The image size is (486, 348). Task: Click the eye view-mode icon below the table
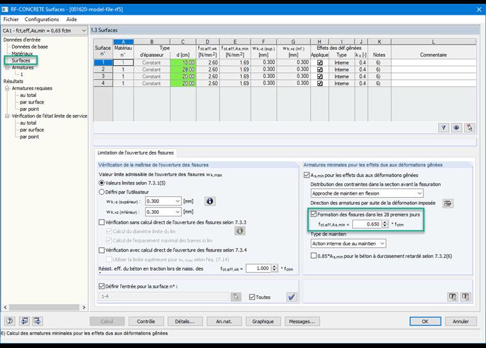(x=457, y=128)
